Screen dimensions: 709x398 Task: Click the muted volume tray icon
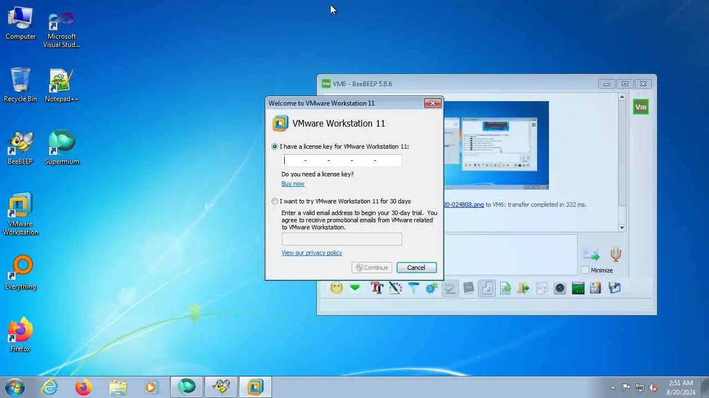click(x=654, y=387)
